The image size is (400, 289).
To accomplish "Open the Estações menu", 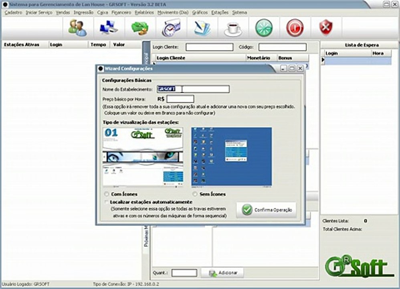I will point(220,12).
